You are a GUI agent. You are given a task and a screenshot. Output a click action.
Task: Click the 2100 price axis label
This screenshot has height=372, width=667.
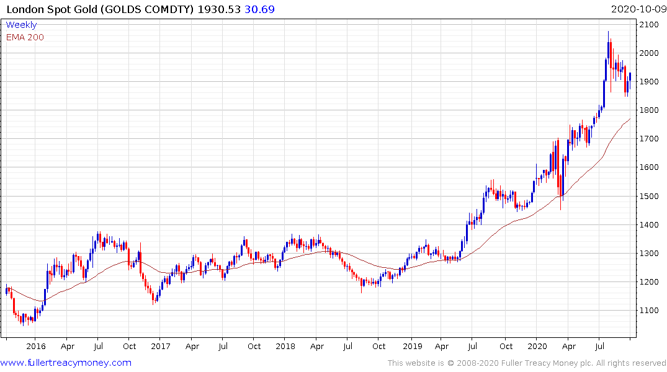[649, 25]
